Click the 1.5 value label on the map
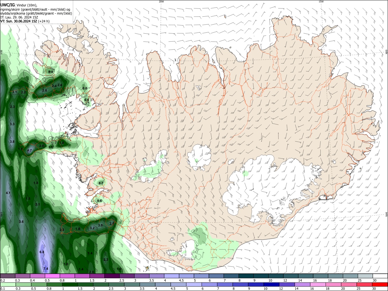388x291 pixels. point(28,199)
